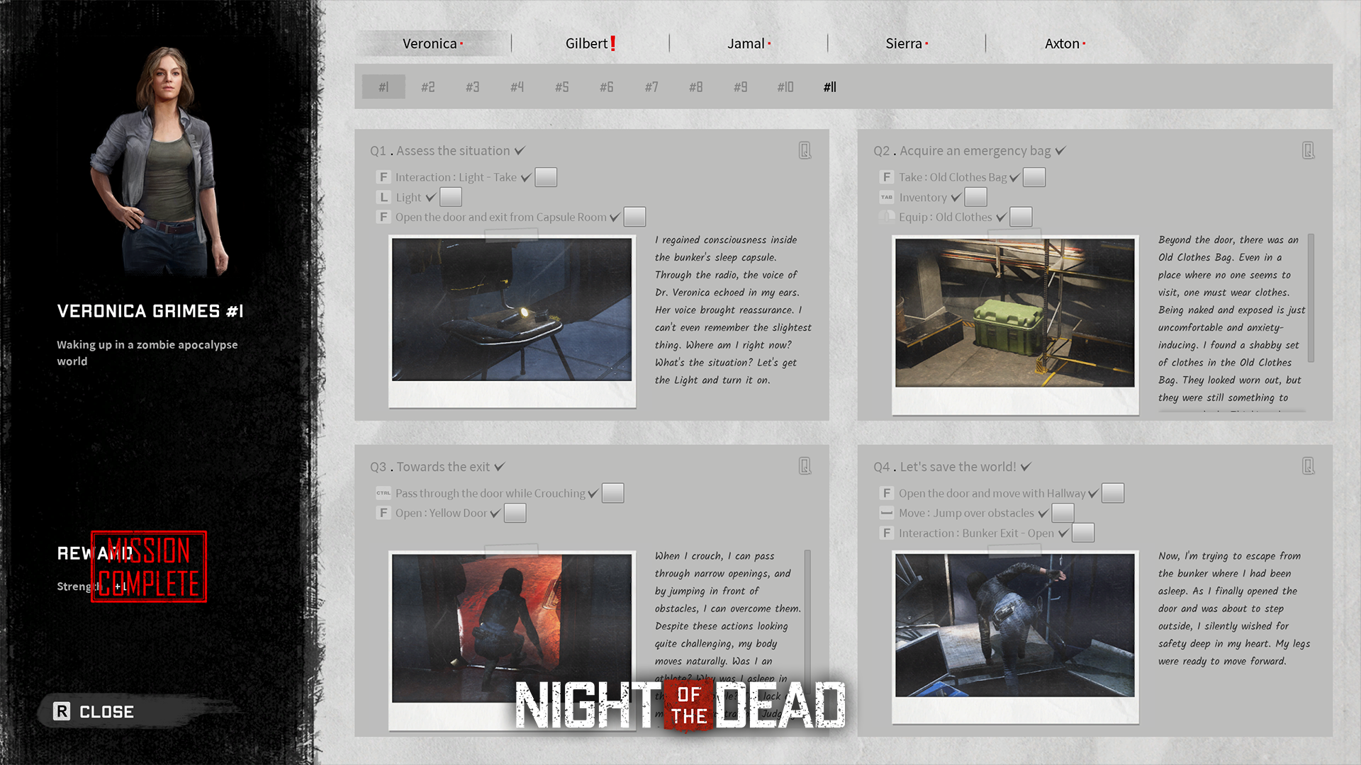1361x765 pixels.
Task: Click the F key icon for Capsule Room door
Action: tap(383, 217)
